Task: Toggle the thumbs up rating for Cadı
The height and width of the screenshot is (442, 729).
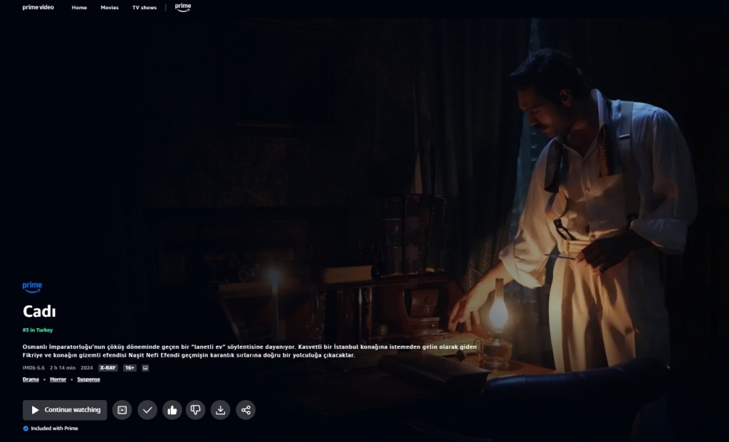Action: tap(171, 410)
